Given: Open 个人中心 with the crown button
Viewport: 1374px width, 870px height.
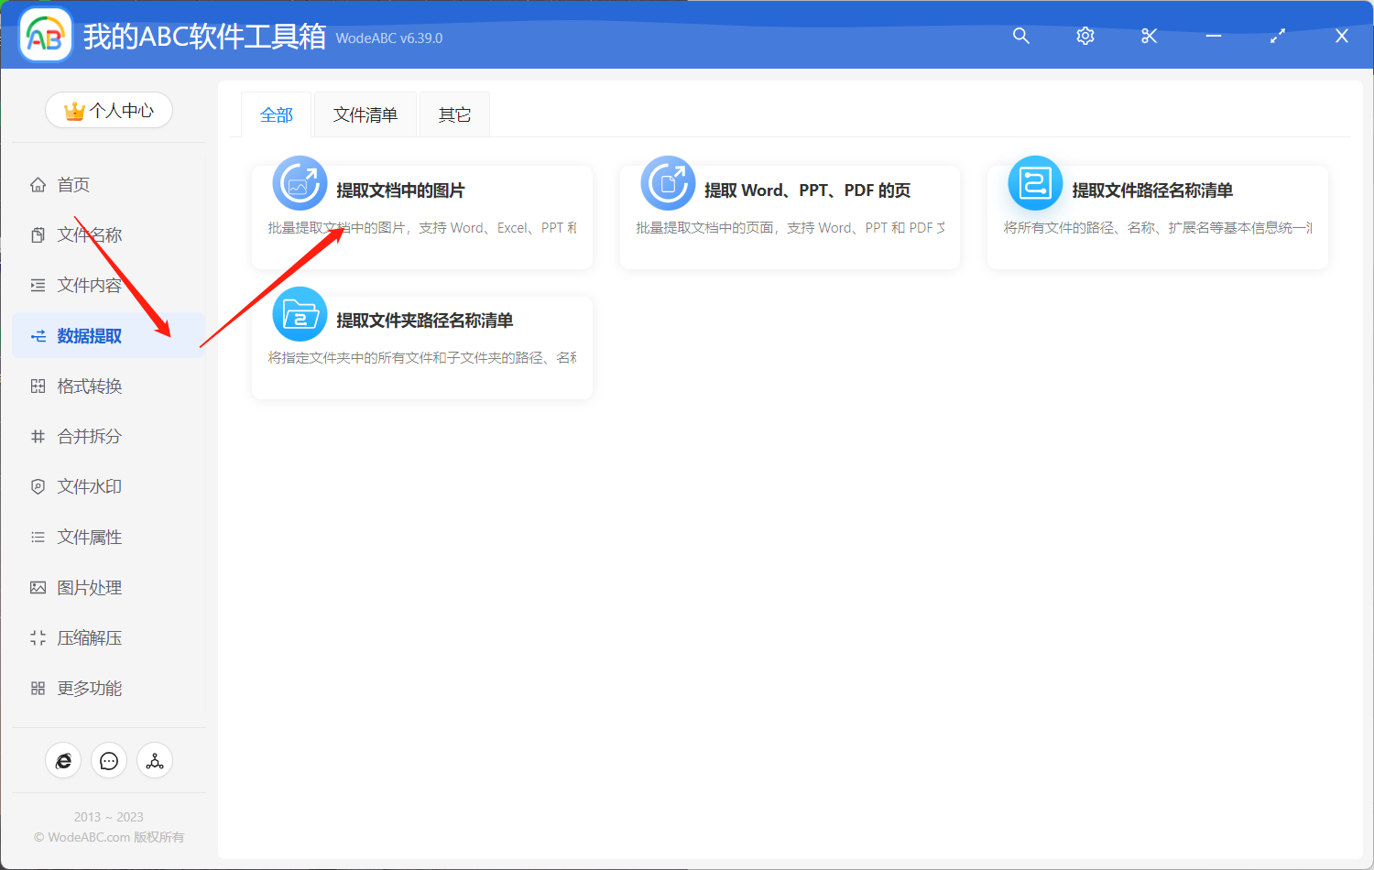Looking at the screenshot, I should 109,110.
